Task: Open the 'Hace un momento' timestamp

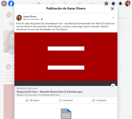Action: (x=31, y=19)
